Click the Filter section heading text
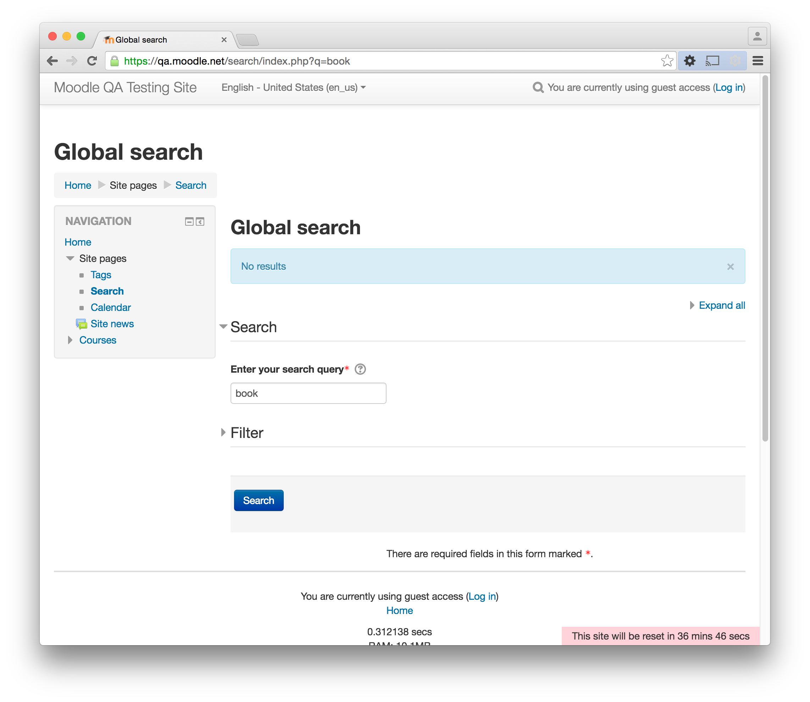810x702 pixels. tap(247, 433)
